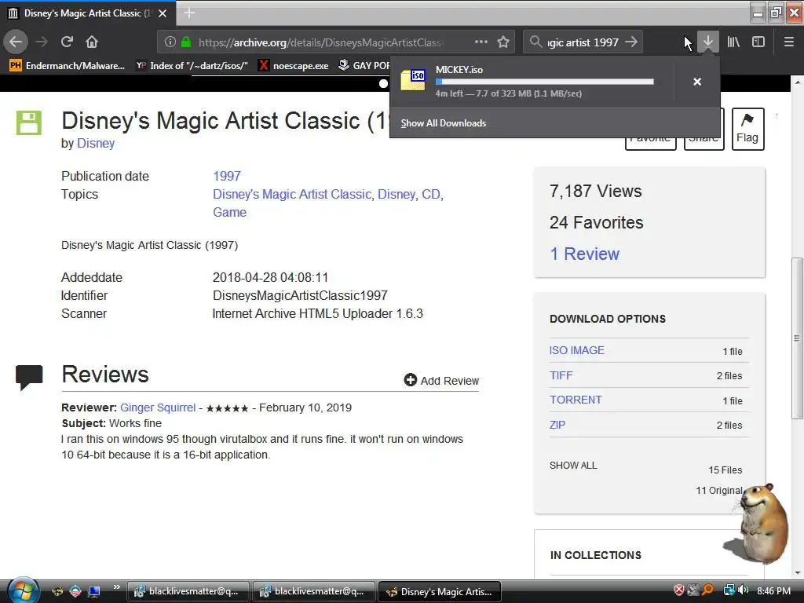Click the Reviews speech bubble icon

point(29,378)
